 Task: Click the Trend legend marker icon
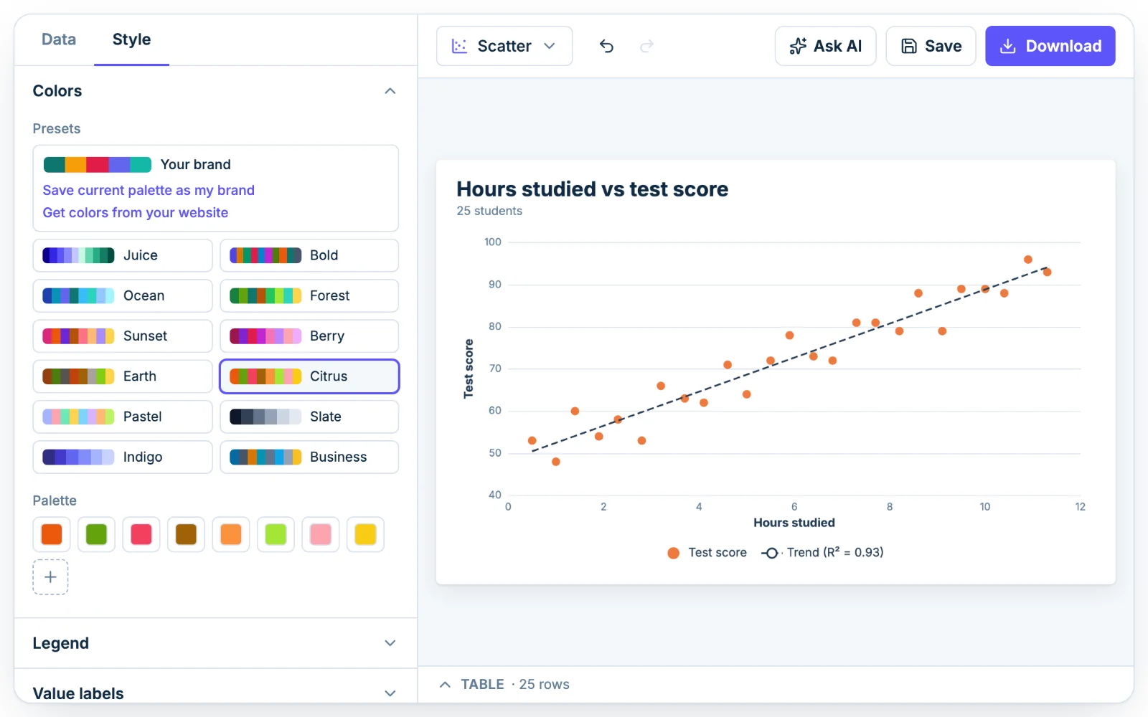tap(771, 553)
